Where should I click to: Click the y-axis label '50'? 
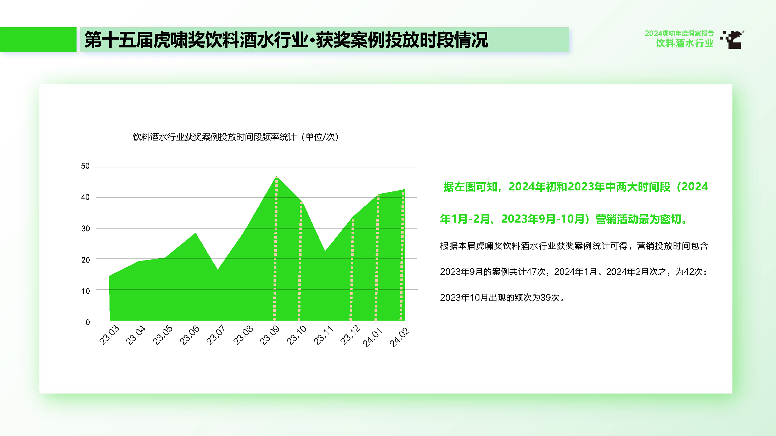coord(85,166)
